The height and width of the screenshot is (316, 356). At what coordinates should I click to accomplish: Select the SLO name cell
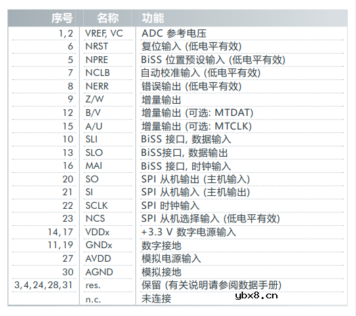coord(94,153)
